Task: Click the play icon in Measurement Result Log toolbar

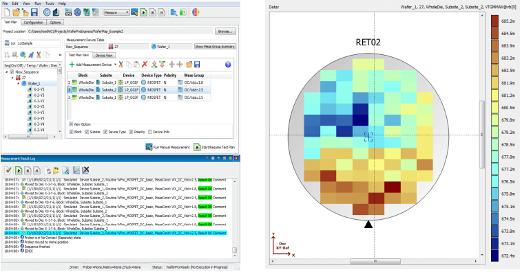Action: (19, 170)
